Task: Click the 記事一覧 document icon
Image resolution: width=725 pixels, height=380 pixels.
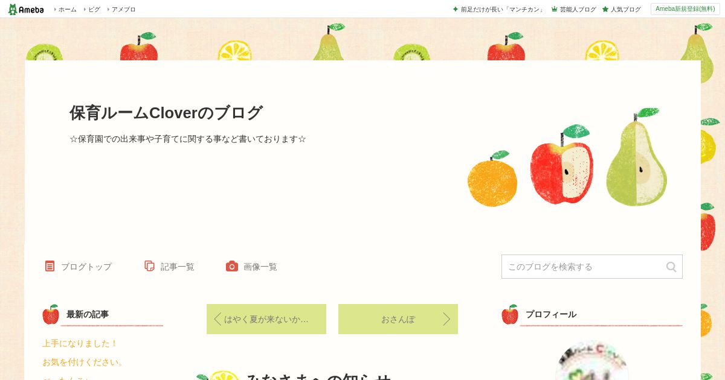Action: coord(149,266)
